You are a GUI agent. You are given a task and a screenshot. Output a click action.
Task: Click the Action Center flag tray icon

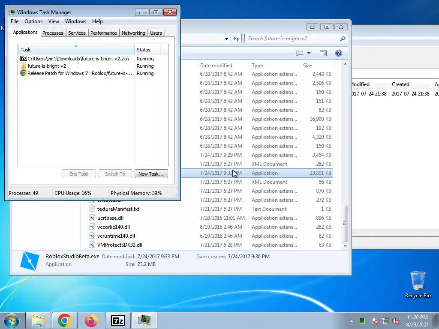[x=375, y=321]
